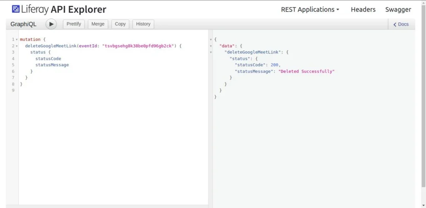
Task: Open the Docs panel
Action: tap(401, 24)
